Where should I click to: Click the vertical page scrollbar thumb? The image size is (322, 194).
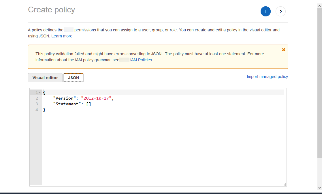319,83
